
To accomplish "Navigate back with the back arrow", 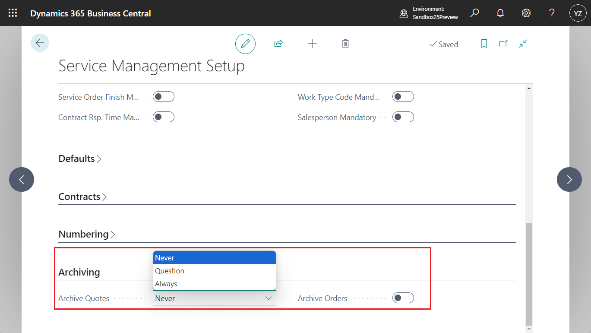I will tap(40, 43).
